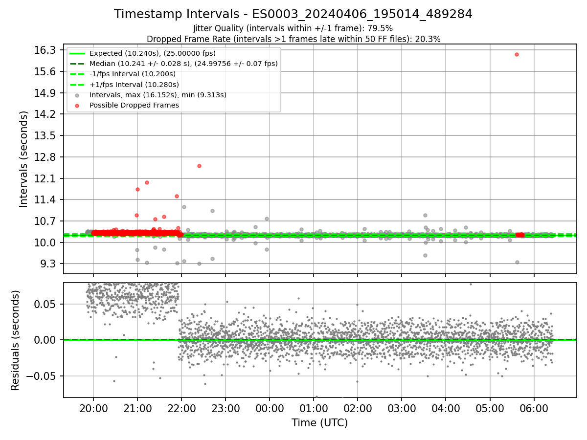Click the y-axis tick label '14.2'

pos(45,114)
